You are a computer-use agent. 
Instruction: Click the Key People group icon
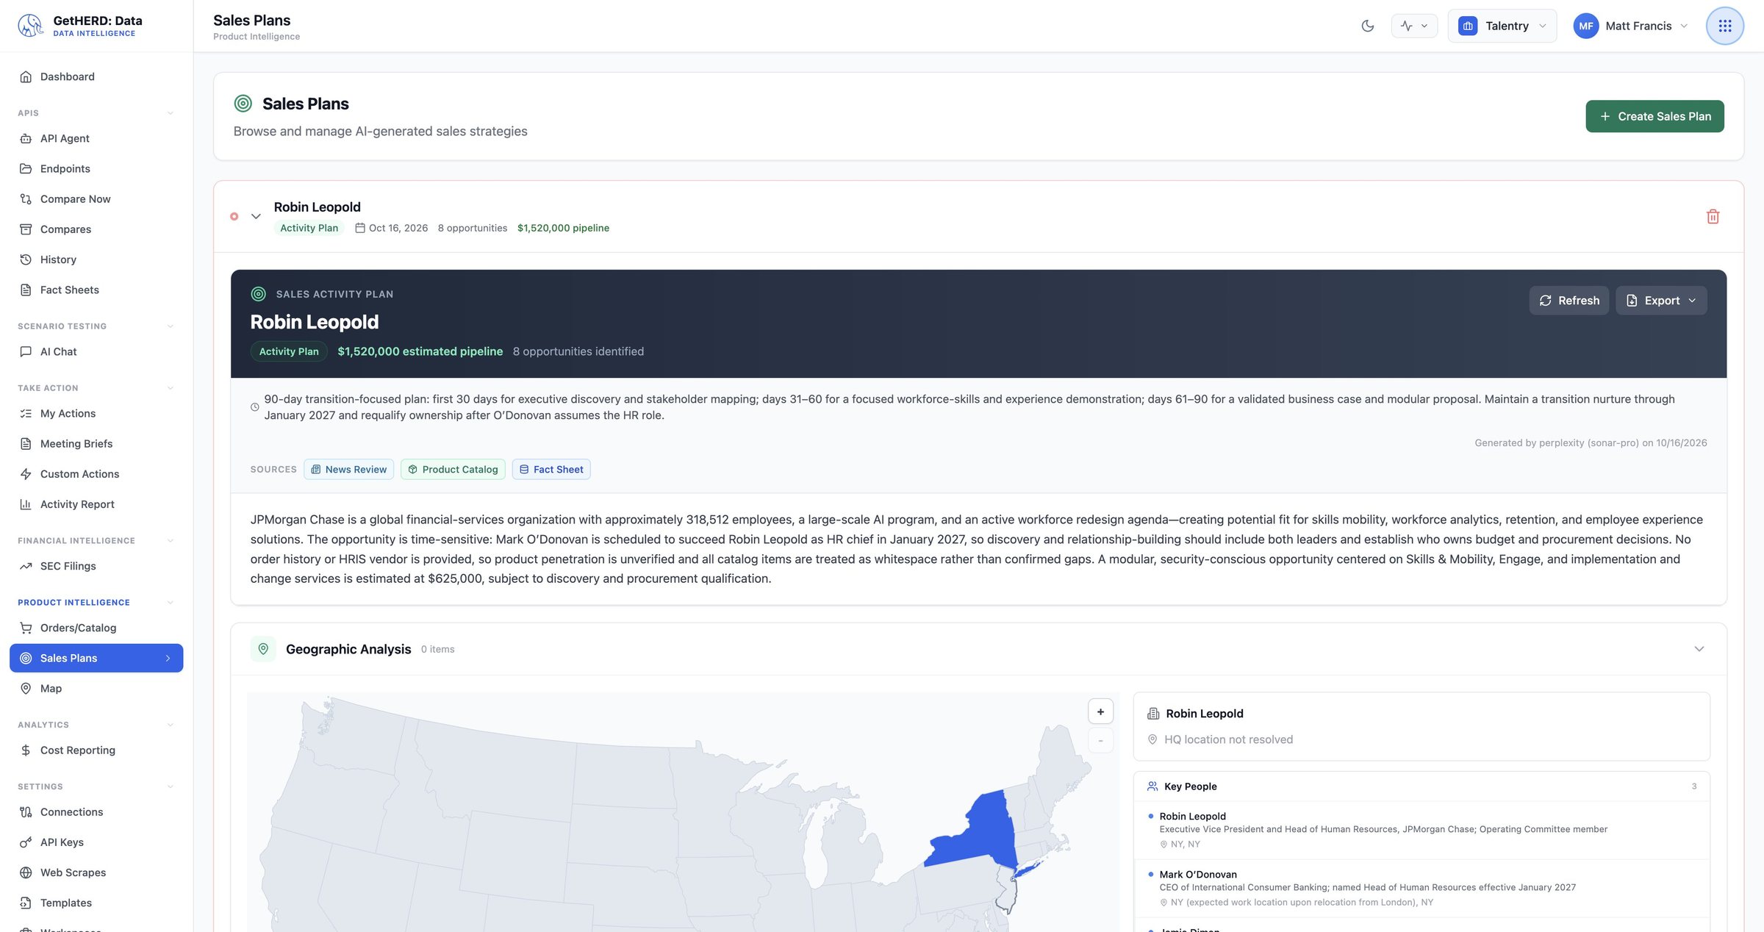click(1152, 786)
